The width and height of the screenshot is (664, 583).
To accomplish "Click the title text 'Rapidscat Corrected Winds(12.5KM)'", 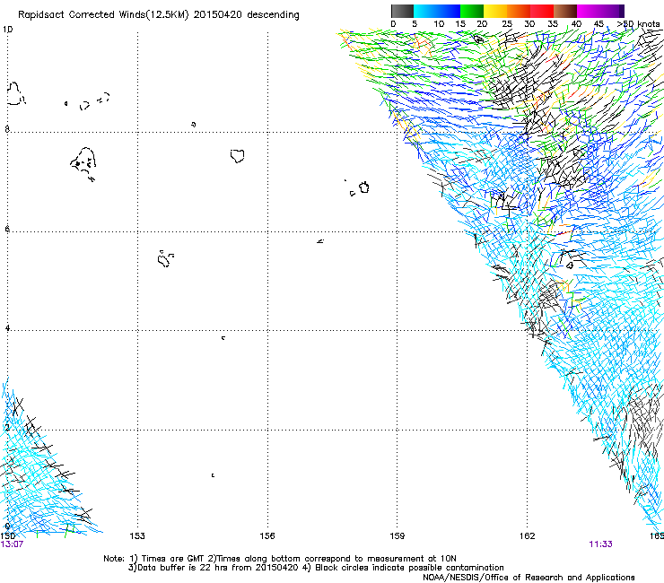I will coord(103,15).
